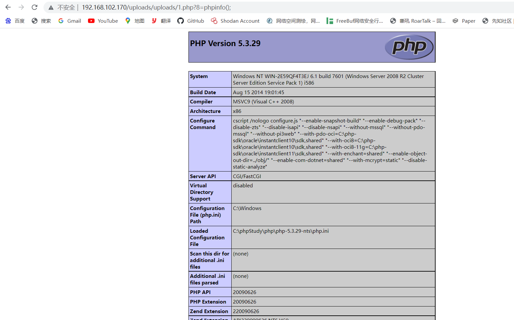Click the PHP logo image
The image size is (514, 320).
409,47
